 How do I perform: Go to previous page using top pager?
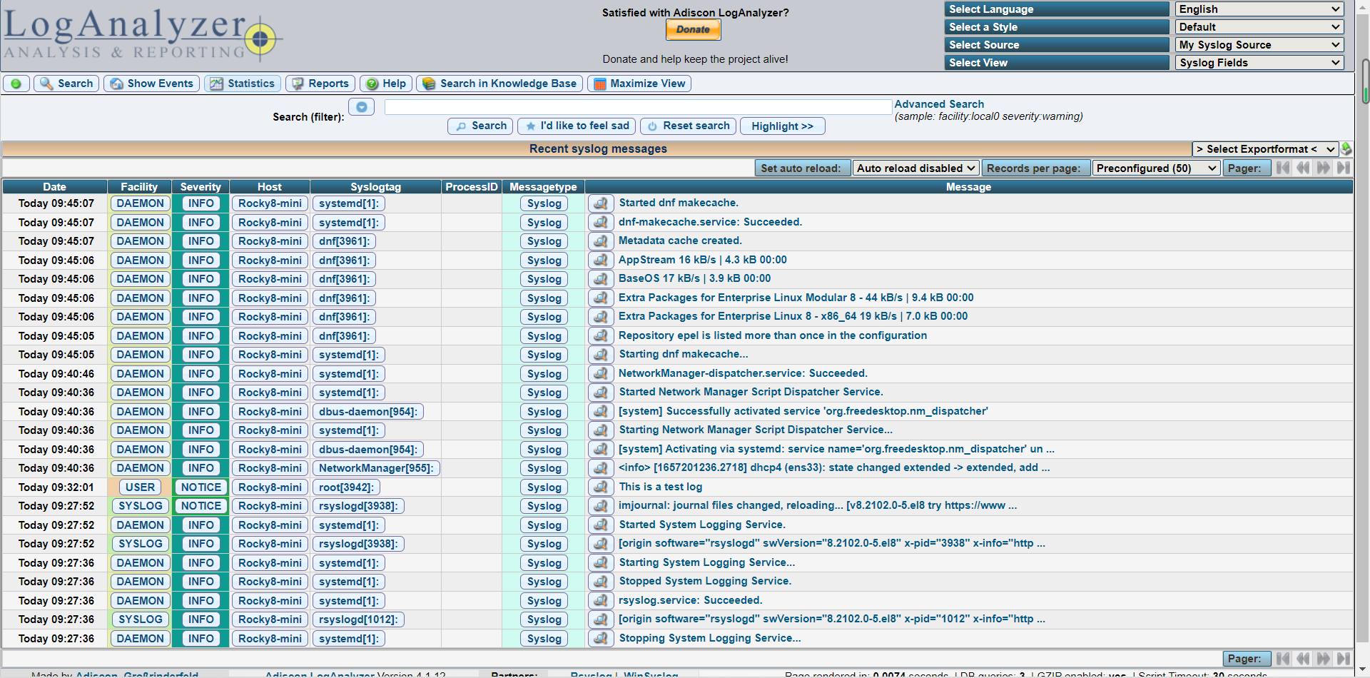point(1303,168)
